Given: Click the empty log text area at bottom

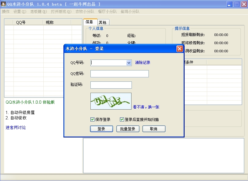Looking at the screenshot, I should [164, 156].
